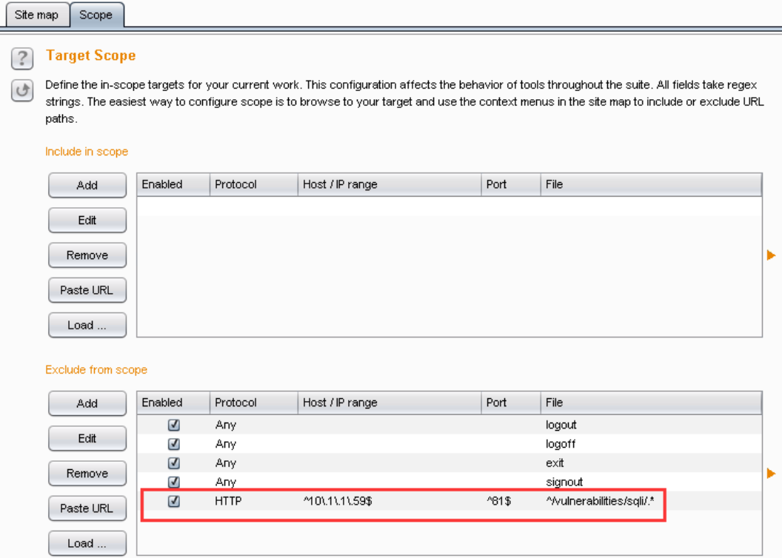
Task: Click Protocol column header in Include table
Action: 254,185
